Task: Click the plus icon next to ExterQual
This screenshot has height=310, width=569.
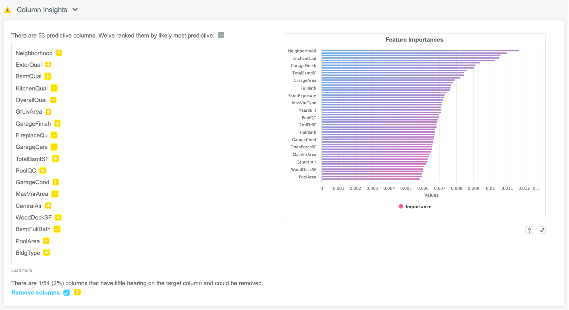Action: point(48,65)
